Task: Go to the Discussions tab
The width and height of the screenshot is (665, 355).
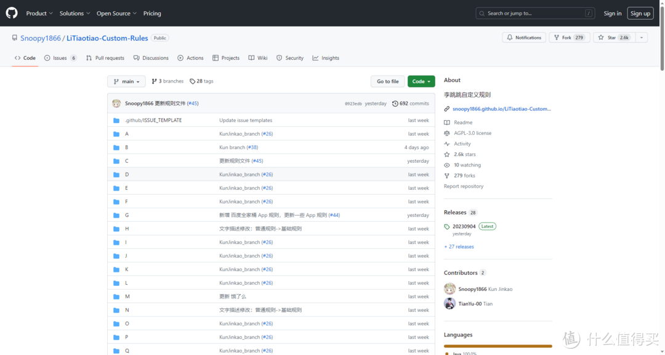Action: click(151, 58)
